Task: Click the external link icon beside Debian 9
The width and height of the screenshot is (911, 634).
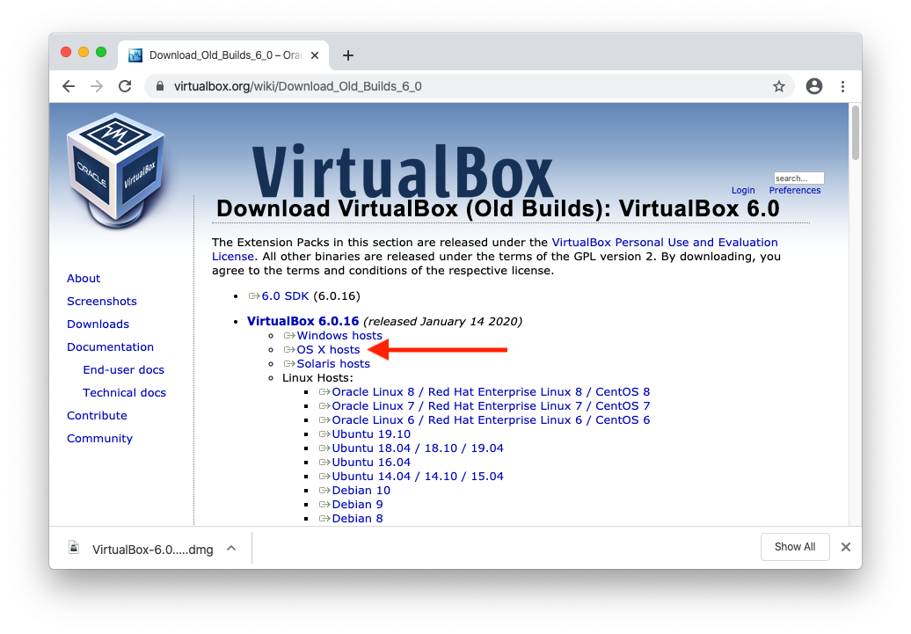Action: 324,505
